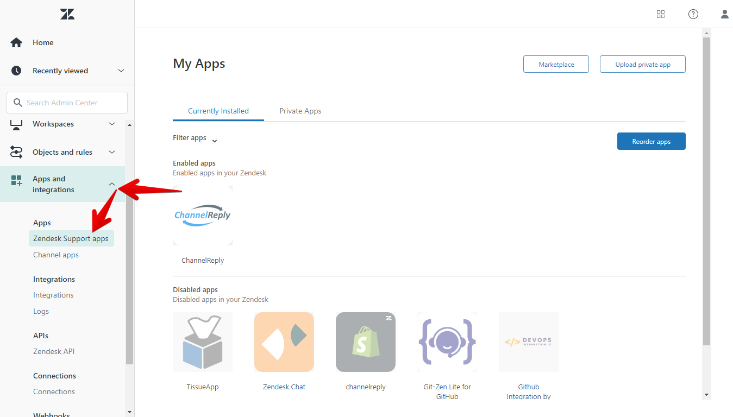
Task: Click the Marketplace button
Action: click(x=556, y=64)
